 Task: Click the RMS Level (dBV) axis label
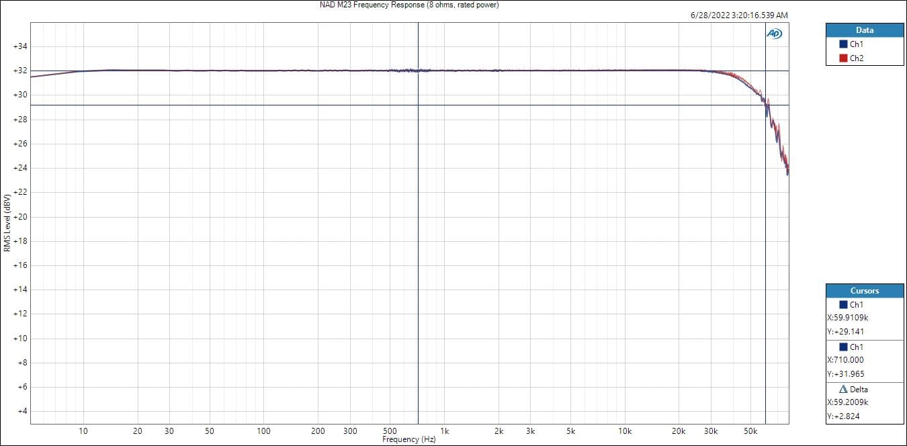tap(7, 223)
